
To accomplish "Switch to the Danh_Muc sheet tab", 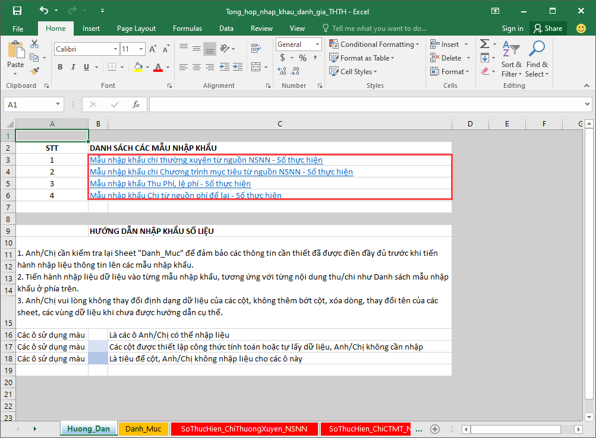I will 143,429.
